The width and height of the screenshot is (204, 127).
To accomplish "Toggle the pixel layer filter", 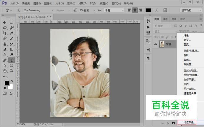I will (175, 26).
